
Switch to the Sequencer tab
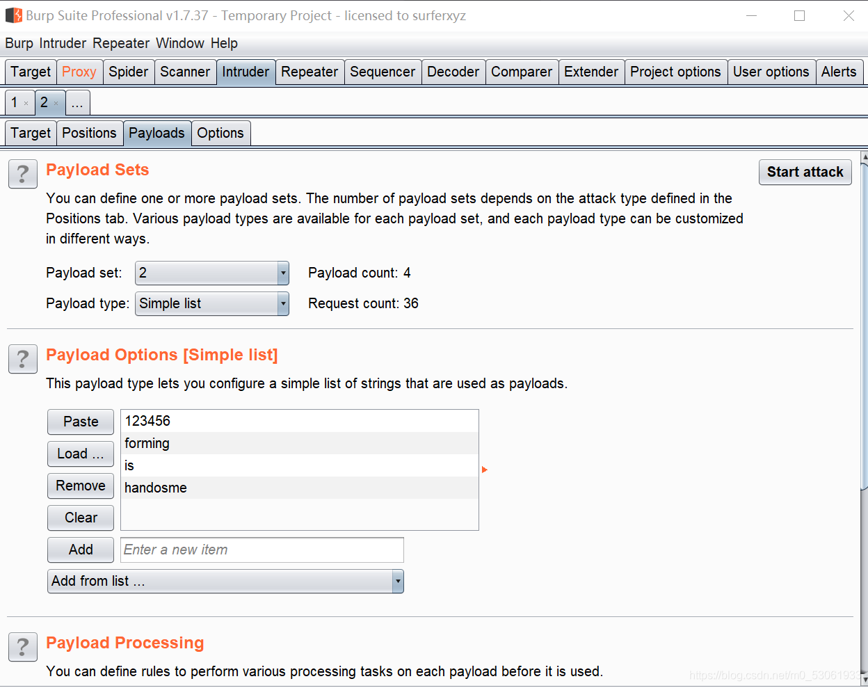coord(383,72)
